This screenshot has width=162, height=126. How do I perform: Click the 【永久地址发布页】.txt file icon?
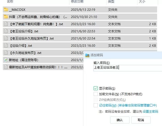[6, 53]
